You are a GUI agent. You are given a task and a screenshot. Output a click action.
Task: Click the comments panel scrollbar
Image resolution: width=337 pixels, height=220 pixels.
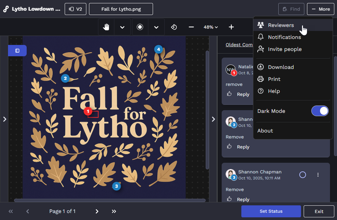pyautogui.click(x=335, y=106)
